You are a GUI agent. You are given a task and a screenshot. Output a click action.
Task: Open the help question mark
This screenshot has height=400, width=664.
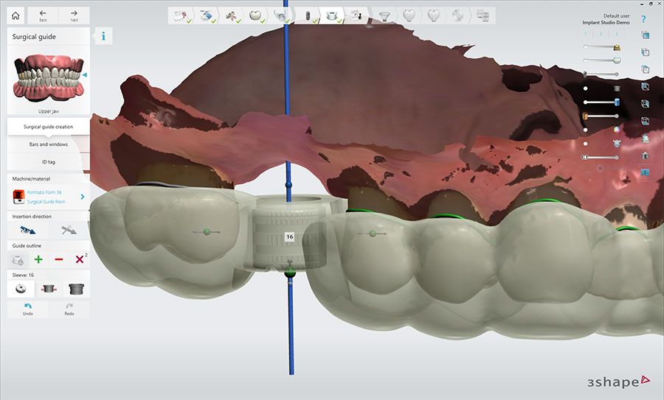click(643, 18)
